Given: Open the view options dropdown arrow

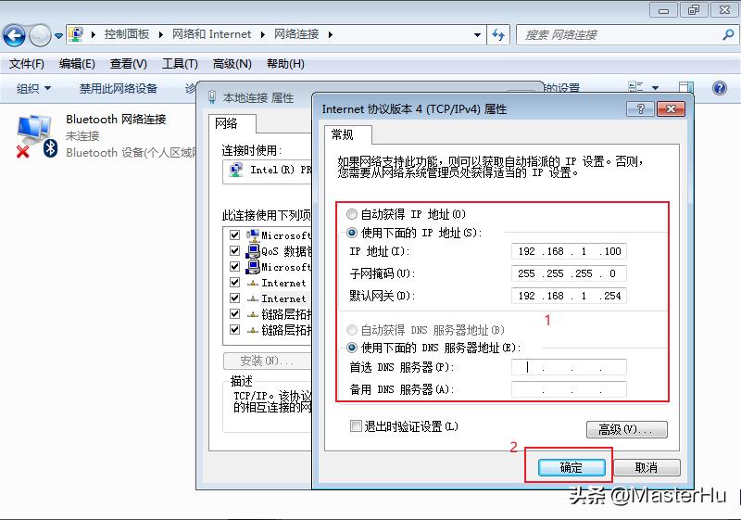Looking at the screenshot, I should (x=655, y=88).
